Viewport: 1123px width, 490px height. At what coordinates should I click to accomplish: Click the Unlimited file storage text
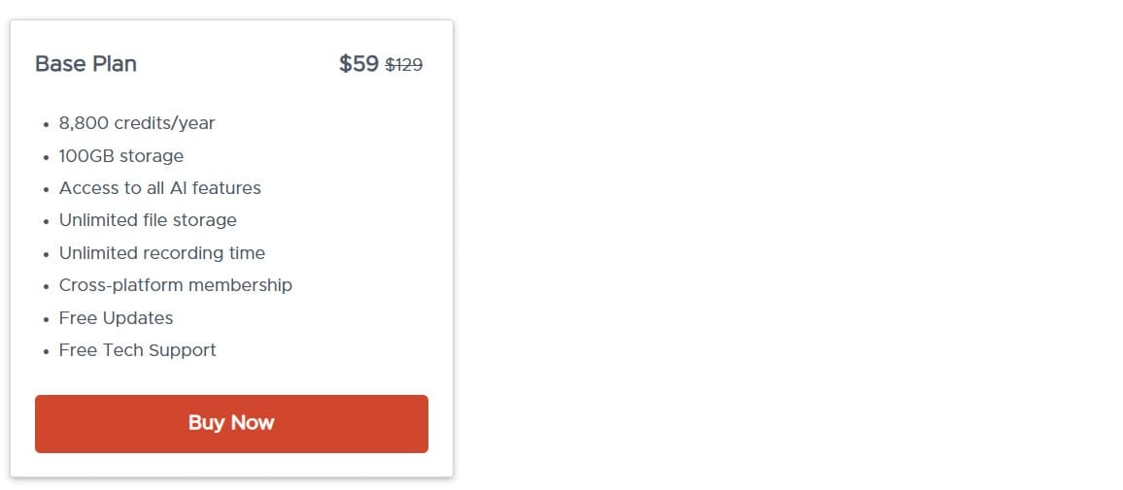pos(148,220)
